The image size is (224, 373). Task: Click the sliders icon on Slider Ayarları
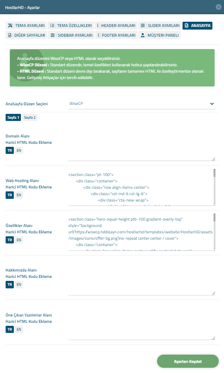142,25
